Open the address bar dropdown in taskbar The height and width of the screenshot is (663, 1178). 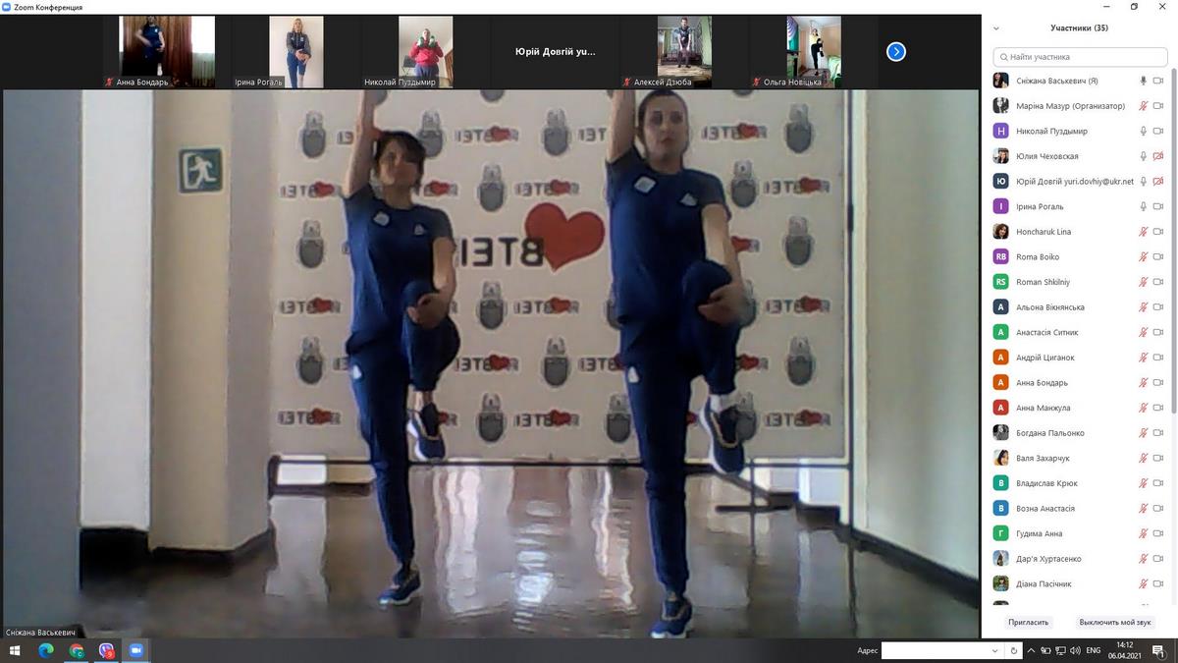994,650
